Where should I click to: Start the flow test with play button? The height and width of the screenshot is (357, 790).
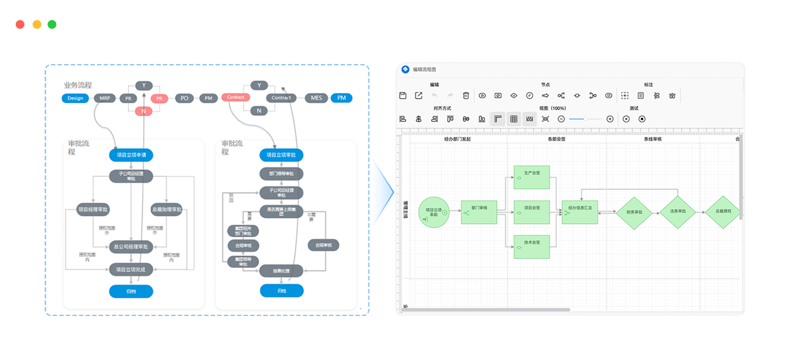(x=626, y=119)
